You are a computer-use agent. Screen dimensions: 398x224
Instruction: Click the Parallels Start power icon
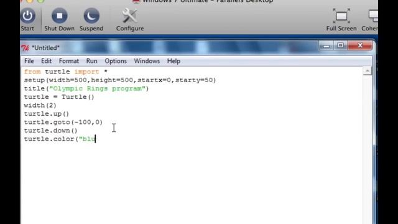coord(28,16)
